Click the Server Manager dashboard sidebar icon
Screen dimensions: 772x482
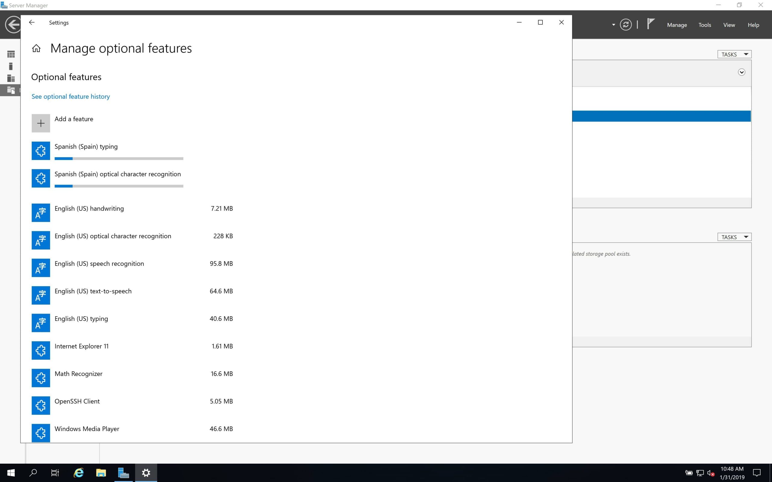[x=11, y=55]
